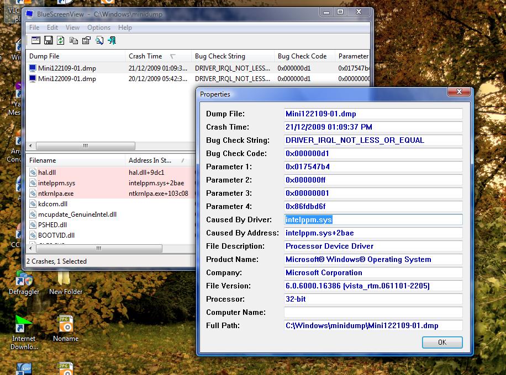Image resolution: width=506 pixels, height=375 pixels.
Task: Confirm the Properties dialog with OK
Action: (442, 342)
